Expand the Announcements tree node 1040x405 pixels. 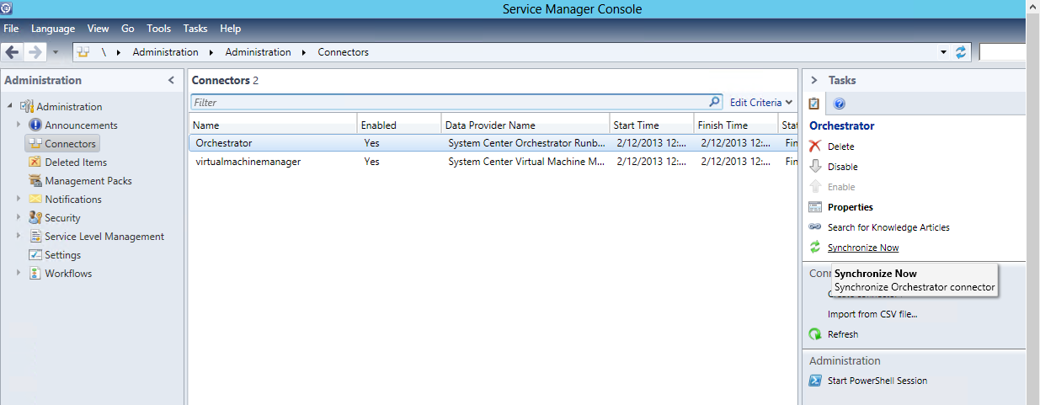click(x=19, y=125)
